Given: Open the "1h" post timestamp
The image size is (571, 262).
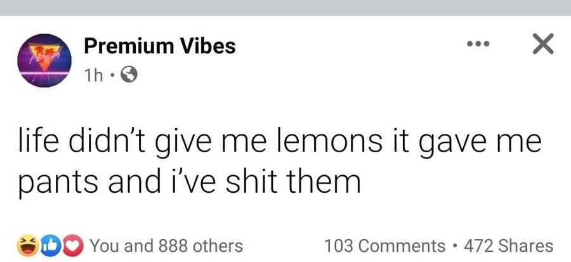Looking at the screenshot, I should (93, 75).
